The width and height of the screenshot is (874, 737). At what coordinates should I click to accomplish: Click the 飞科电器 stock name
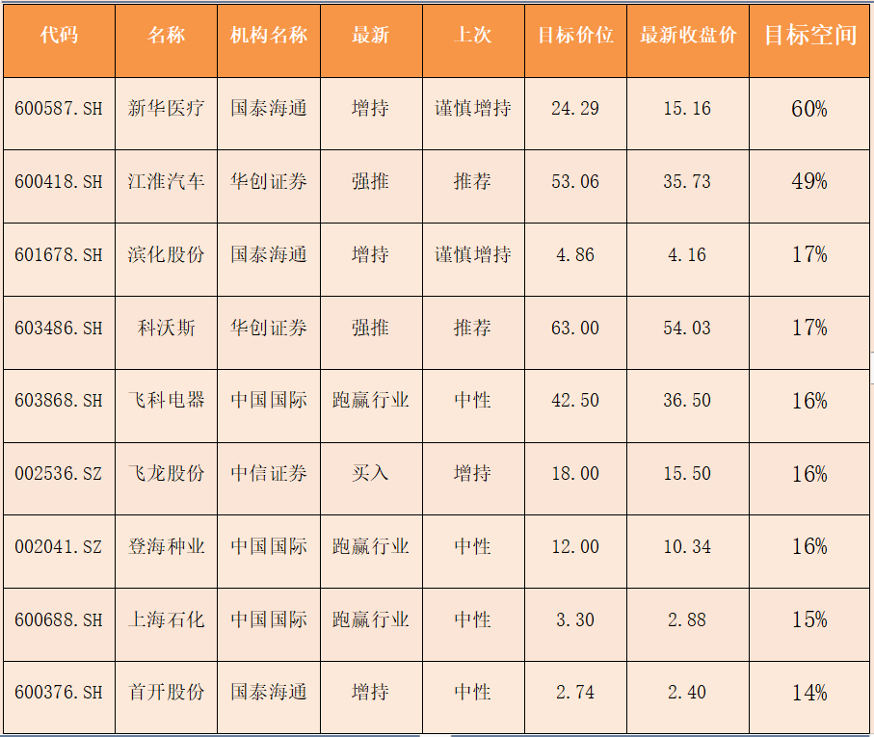click(x=167, y=400)
